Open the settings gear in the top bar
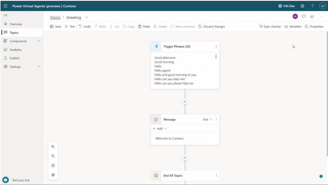The height and width of the screenshot is (185, 328). 302,6
